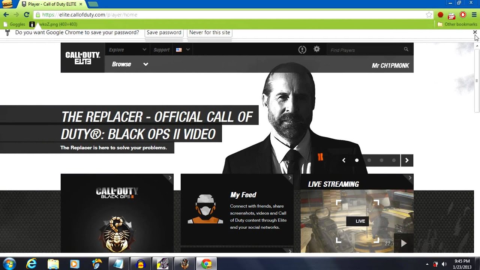The width and height of the screenshot is (480, 270).
Task: Select the first carousel dot
Action: coord(357,160)
